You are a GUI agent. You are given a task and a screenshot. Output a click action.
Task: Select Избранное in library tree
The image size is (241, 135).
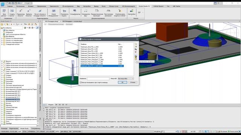pyautogui.click(x=9, y=33)
